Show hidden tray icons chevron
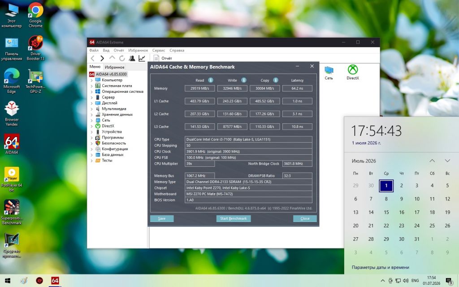This screenshot has height=287, width=459. coord(383,281)
